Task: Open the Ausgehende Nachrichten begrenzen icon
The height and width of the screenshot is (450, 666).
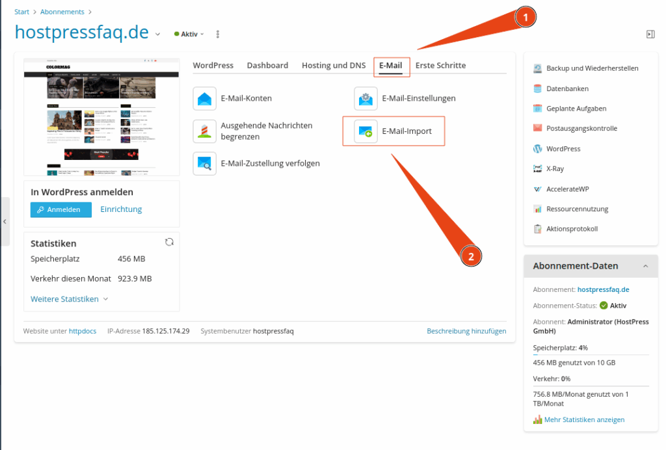Action: coord(204,131)
